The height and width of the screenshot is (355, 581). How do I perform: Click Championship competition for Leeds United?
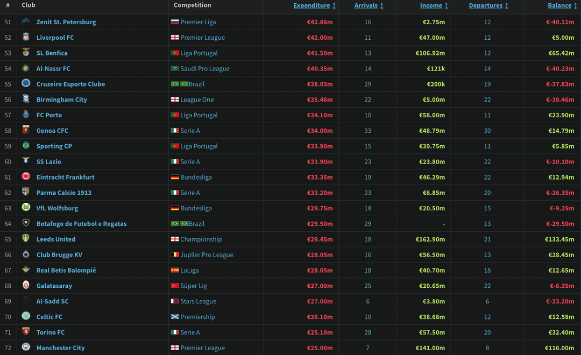coord(201,240)
